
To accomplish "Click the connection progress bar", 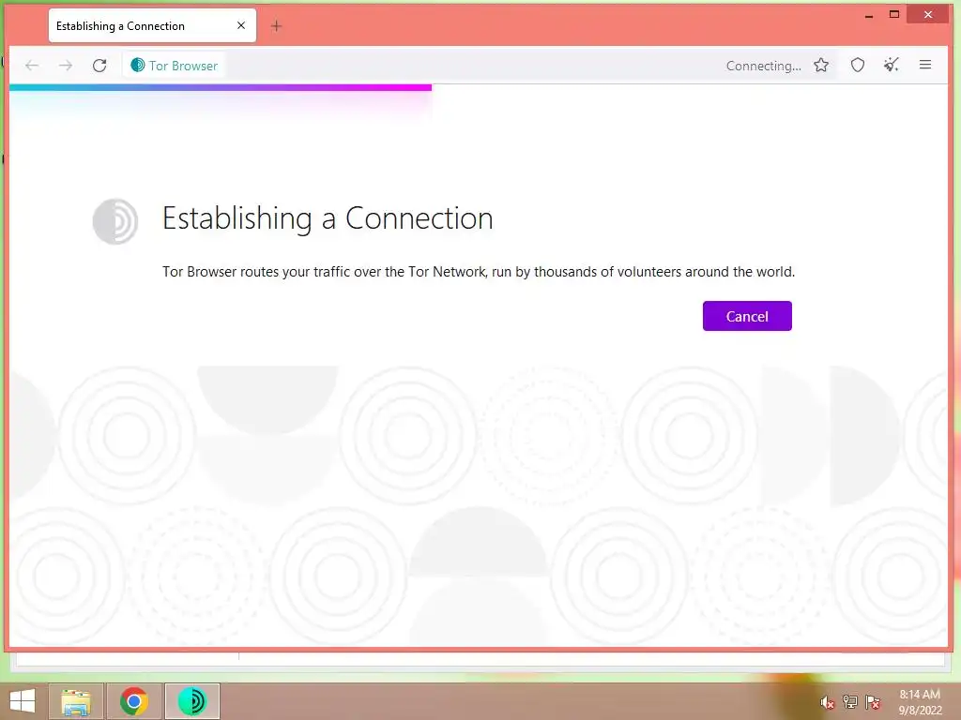I will (221, 87).
